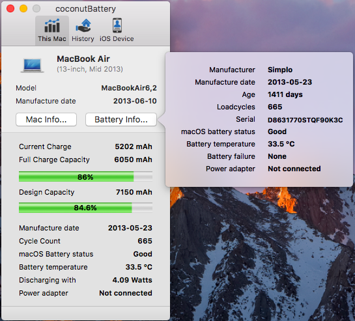The height and width of the screenshot is (321, 355).
Task: Select the MacBook Air model name heading
Action: click(83, 59)
